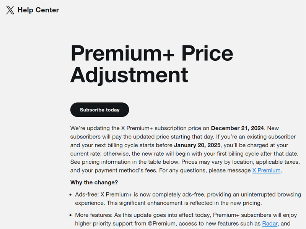The width and height of the screenshot is (306, 229).
Task: Click the Why the change? subheading
Action: tap(94, 182)
